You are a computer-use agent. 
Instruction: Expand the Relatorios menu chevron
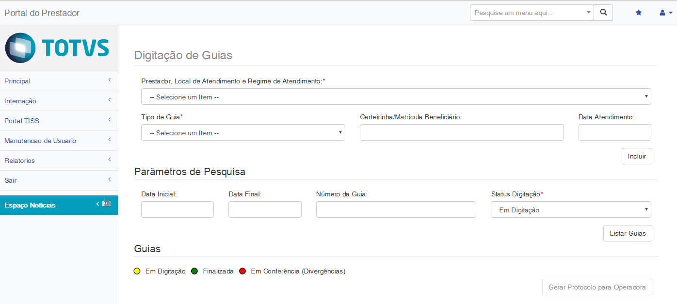[x=110, y=160]
